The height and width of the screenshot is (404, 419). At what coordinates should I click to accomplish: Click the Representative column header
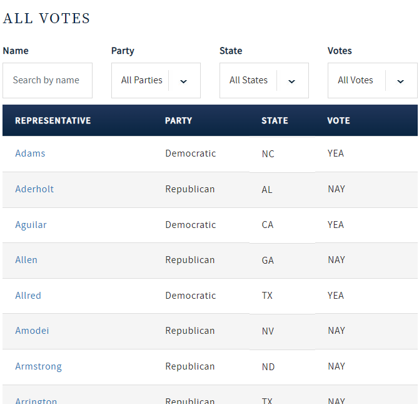53,120
